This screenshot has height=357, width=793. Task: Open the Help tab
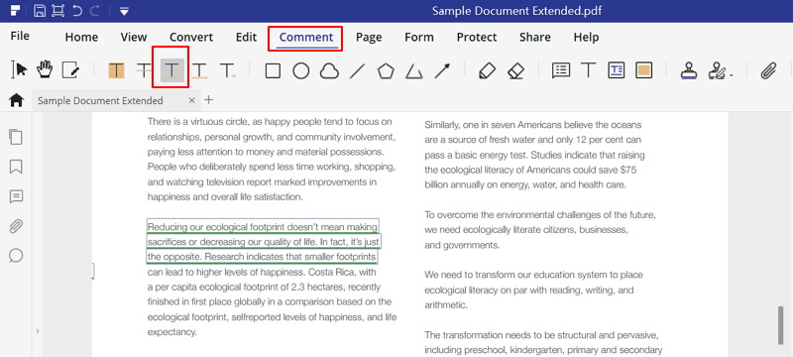[586, 37]
